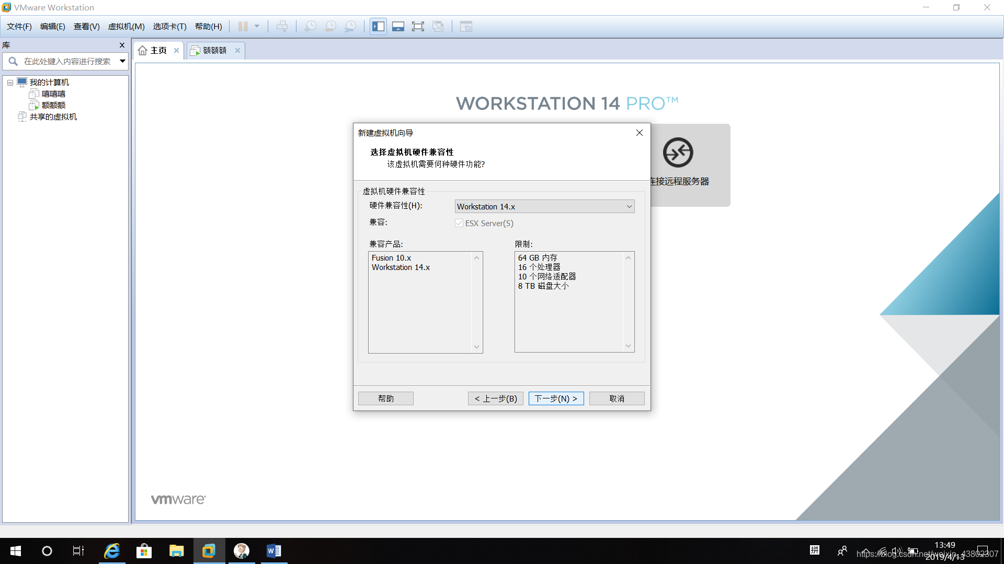Open the 编辑(E) menu
The height and width of the screenshot is (564, 1004).
(x=53, y=27)
